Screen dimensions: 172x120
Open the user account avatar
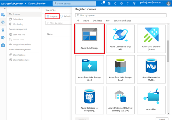pyautogui.click(x=169, y=3)
